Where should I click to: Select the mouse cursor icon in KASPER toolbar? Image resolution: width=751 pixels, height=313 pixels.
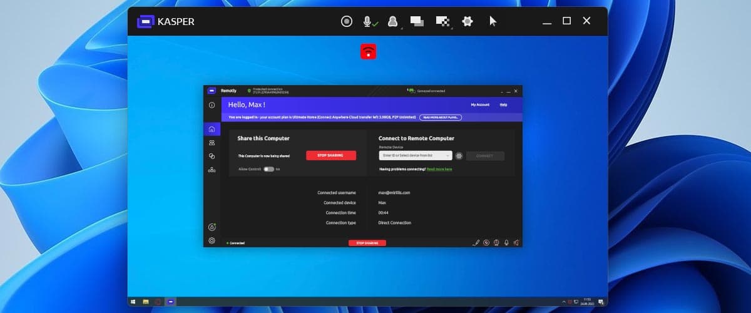[x=493, y=21]
